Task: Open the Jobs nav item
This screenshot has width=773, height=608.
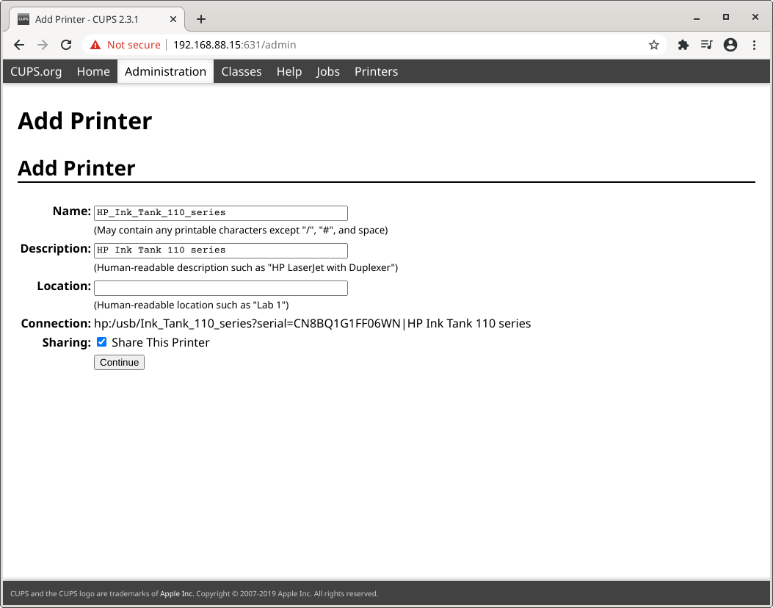Action: coord(328,71)
